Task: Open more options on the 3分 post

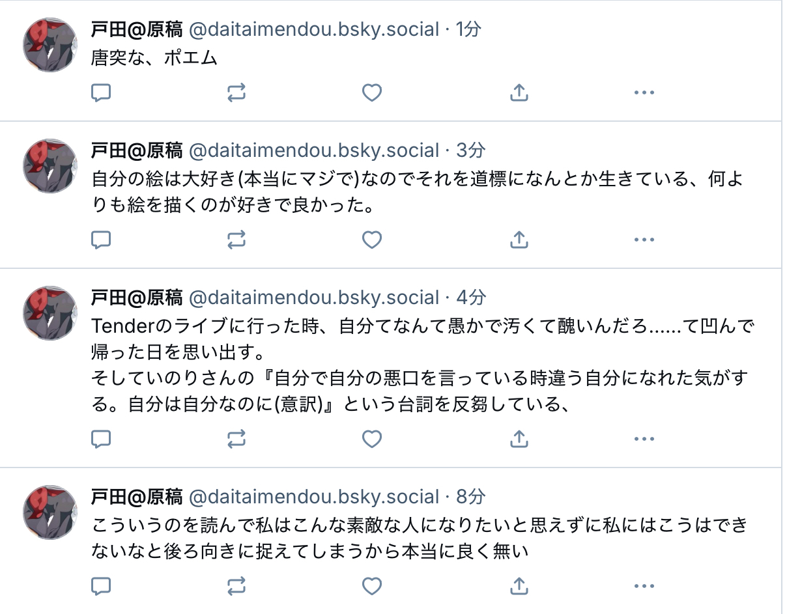Action: point(644,240)
